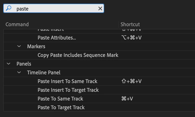Click the Panels category row label

(24, 64)
